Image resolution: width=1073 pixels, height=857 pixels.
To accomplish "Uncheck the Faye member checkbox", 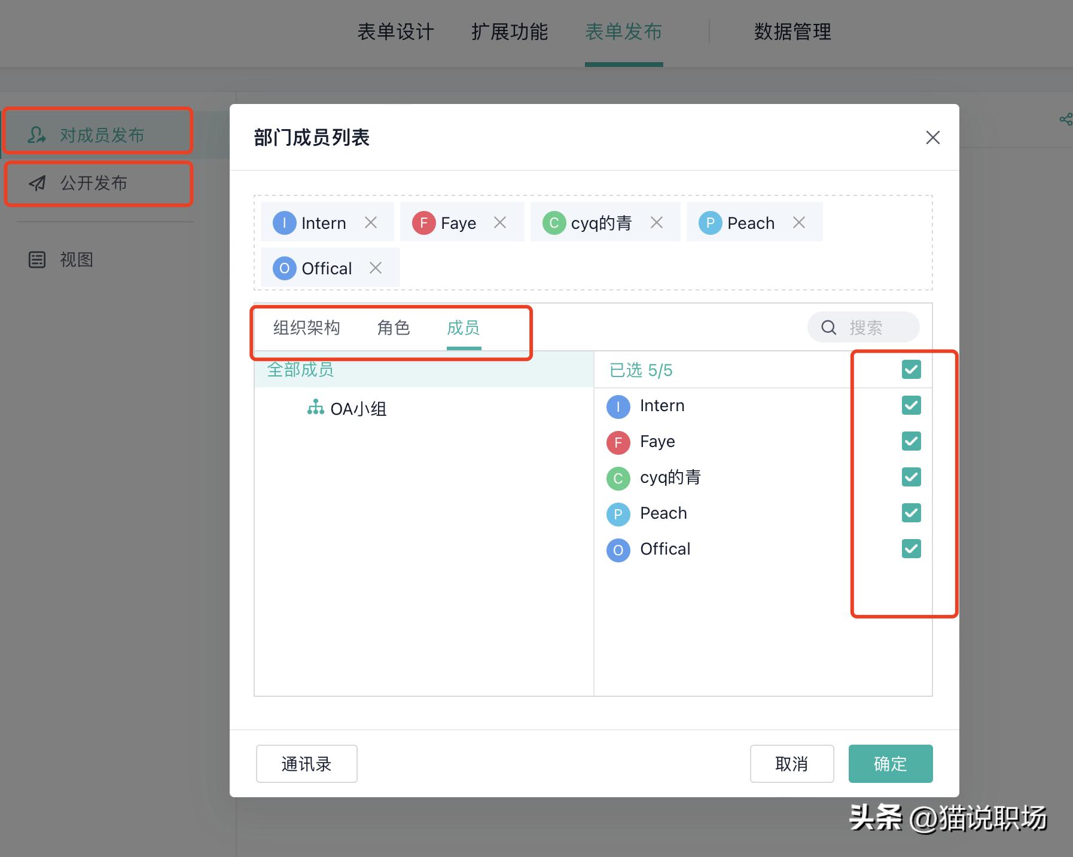I will click(x=910, y=442).
